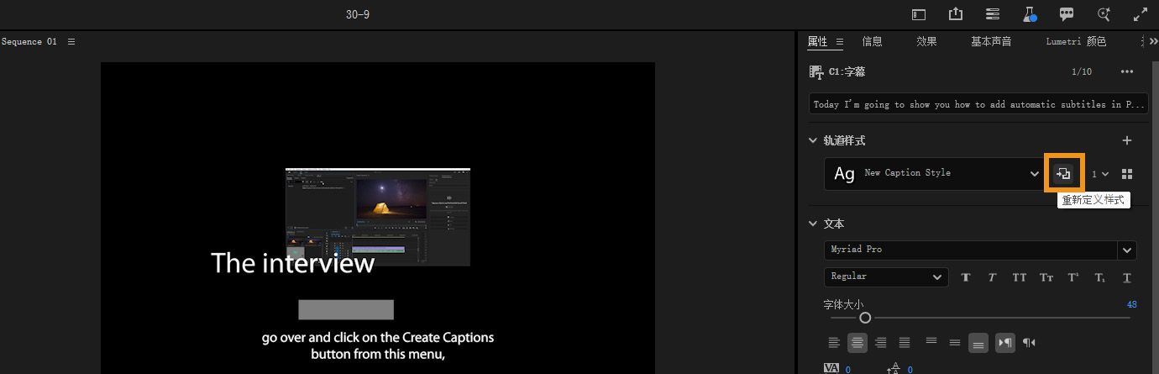Click the Quick Export share icon
The width and height of the screenshot is (1159, 374).
coord(956,14)
